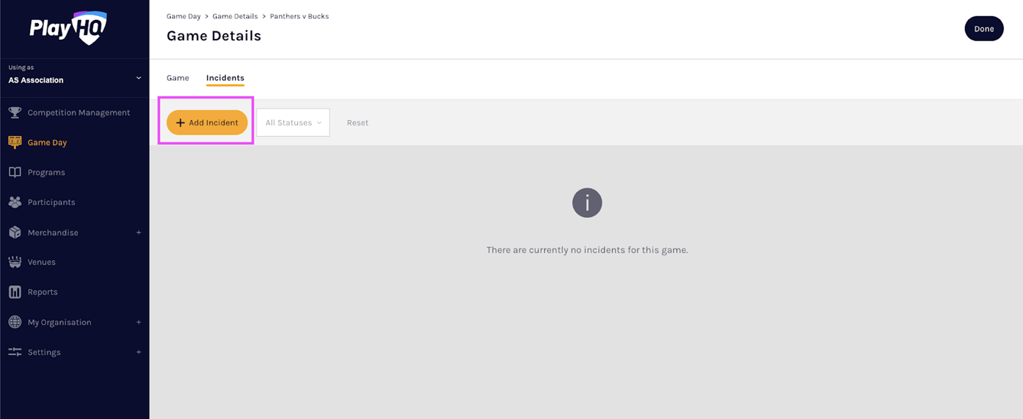Expand My Organisation submenu plus sign

pos(139,322)
